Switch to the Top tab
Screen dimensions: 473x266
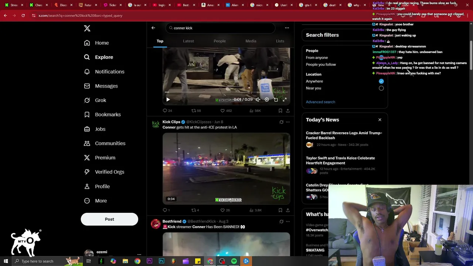tap(160, 41)
